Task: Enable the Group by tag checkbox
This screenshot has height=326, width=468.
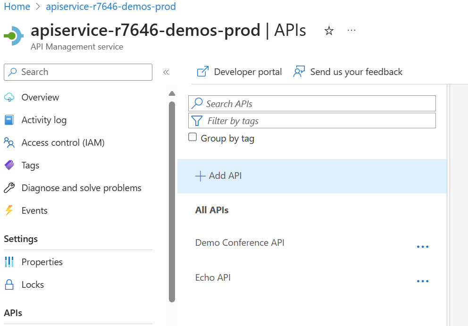Action: click(x=192, y=137)
